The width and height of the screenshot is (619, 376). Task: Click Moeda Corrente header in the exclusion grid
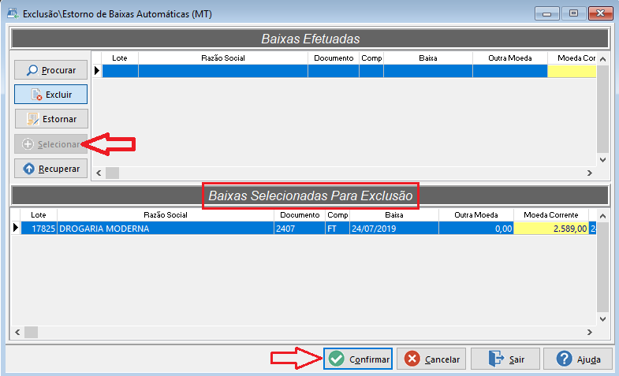[x=551, y=215]
